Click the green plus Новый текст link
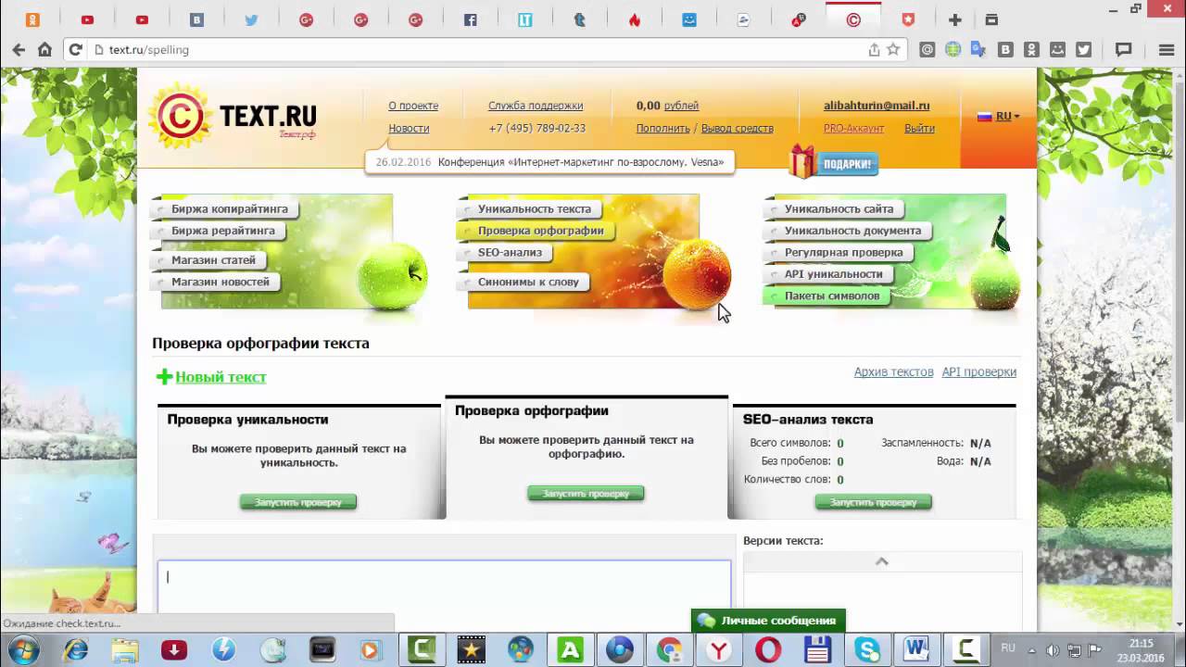1186x667 pixels. [x=211, y=377]
